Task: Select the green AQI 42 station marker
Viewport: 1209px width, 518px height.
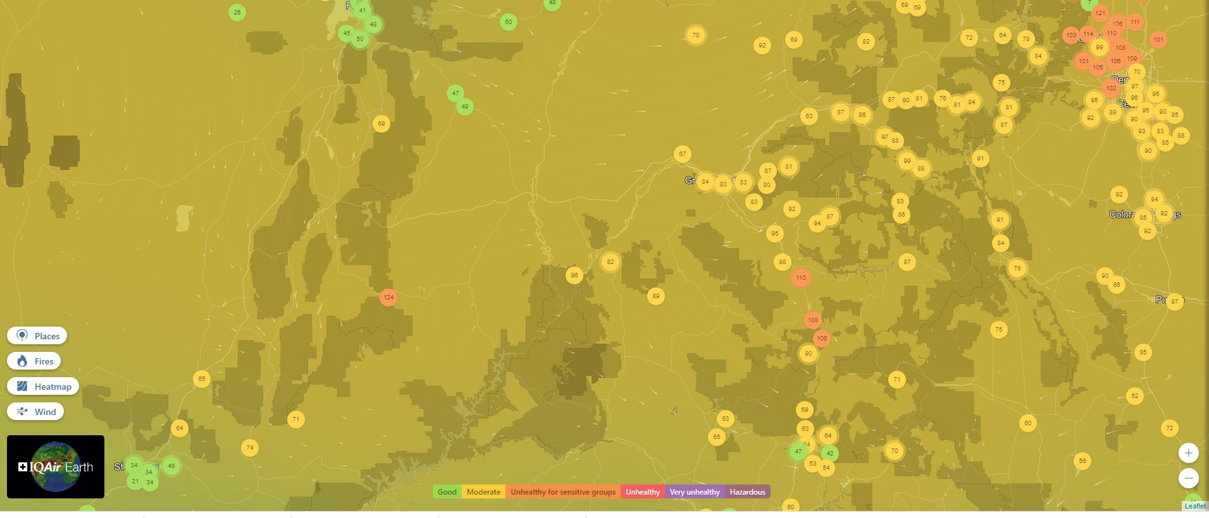Action: 829,453
